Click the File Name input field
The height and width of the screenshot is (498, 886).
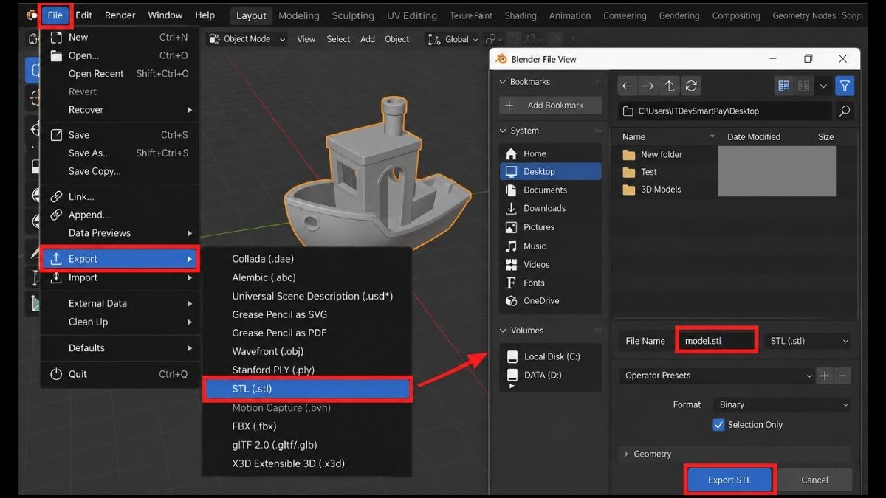pos(717,341)
